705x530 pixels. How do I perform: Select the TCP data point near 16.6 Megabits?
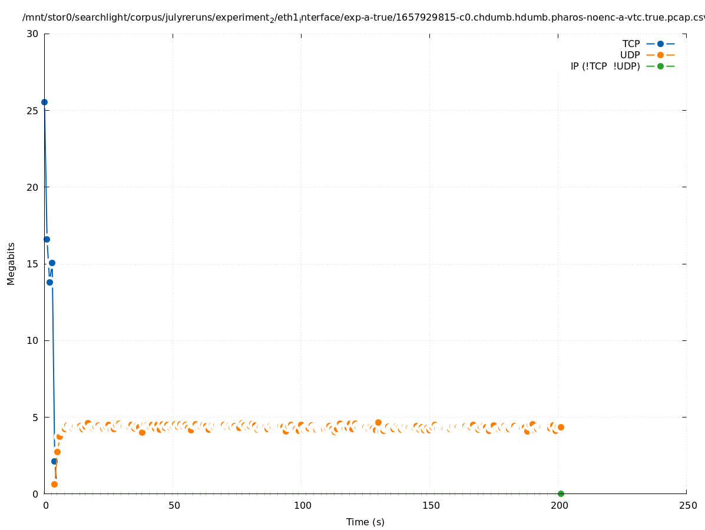[x=47, y=239]
